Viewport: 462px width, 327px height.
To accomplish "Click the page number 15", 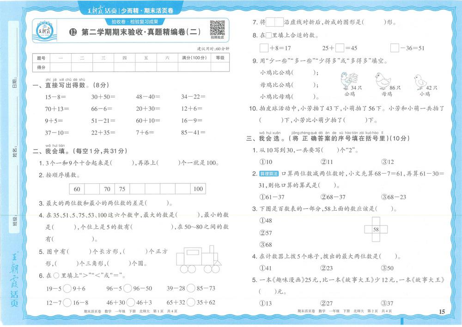I will point(442,312).
